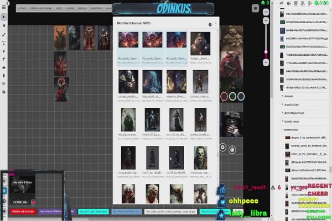The height and width of the screenshot is (221, 332).
Task: Toggle the red token marker circle
Action: [224, 97]
